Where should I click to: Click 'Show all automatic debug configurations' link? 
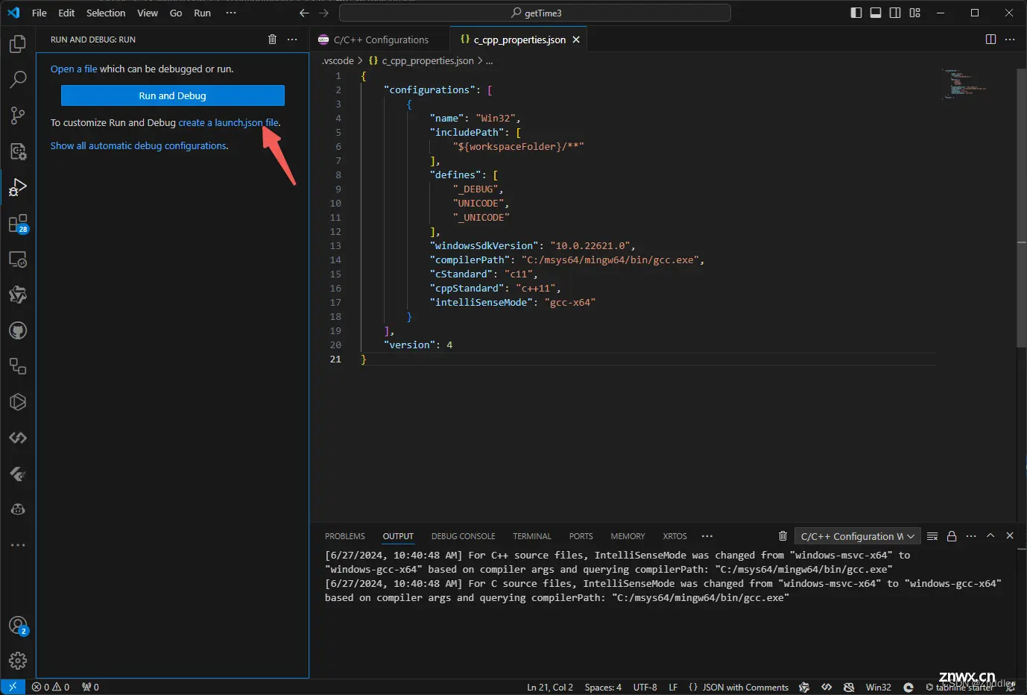click(139, 145)
